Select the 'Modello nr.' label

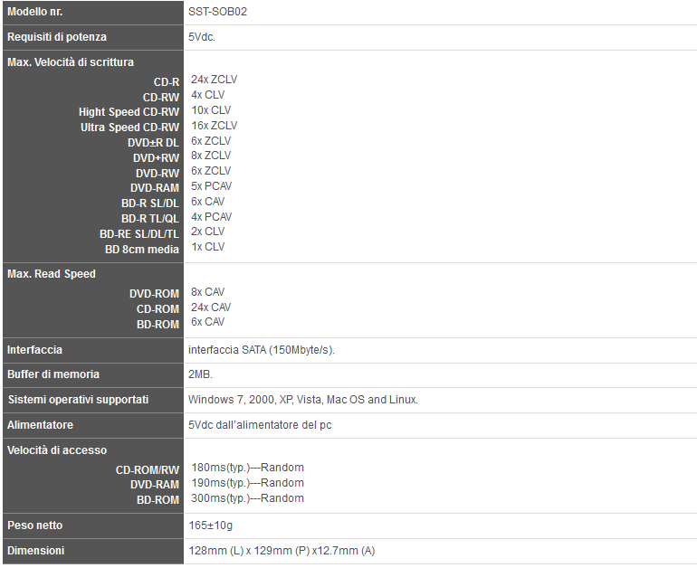click(x=34, y=12)
